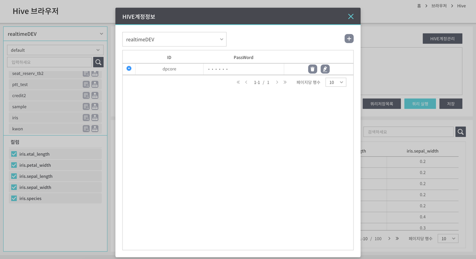Click the results search magnifier icon
Viewport: 476px width, 259px height.
pyautogui.click(x=460, y=132)
